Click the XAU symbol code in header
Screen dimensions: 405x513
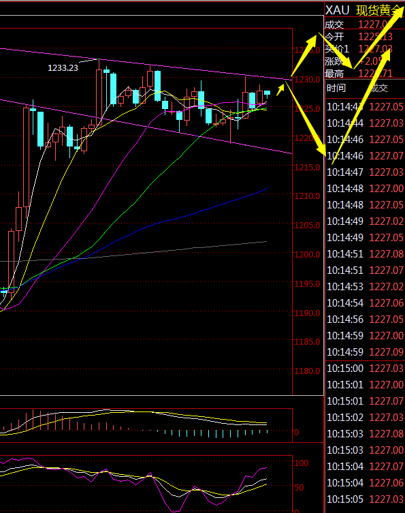tap(338, 10)
